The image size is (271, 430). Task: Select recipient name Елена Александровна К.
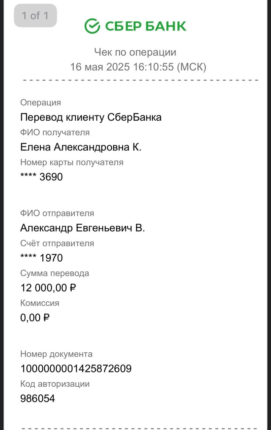pos(81,147)
